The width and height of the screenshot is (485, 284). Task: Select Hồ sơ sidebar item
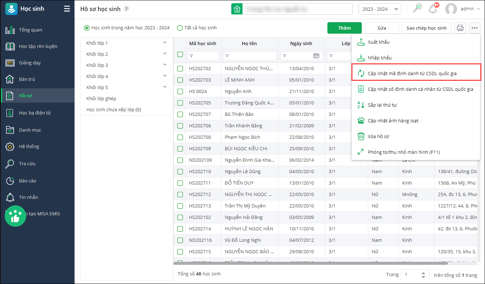37,96
